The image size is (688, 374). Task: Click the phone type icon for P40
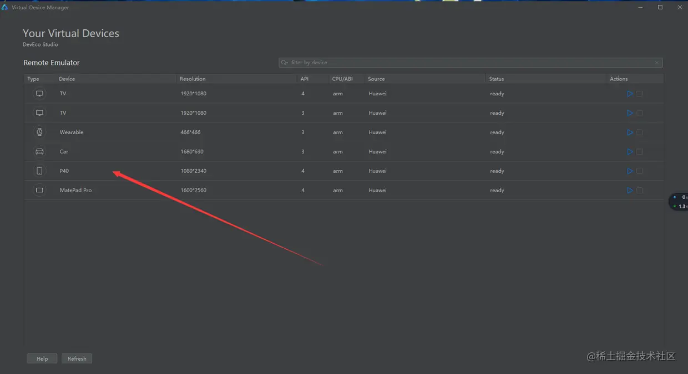click(x=39, y=171)
